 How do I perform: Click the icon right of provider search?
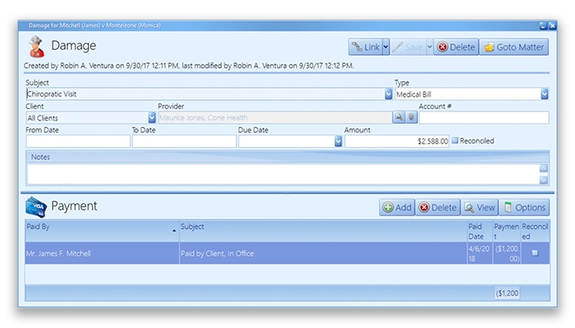point(412,117)
